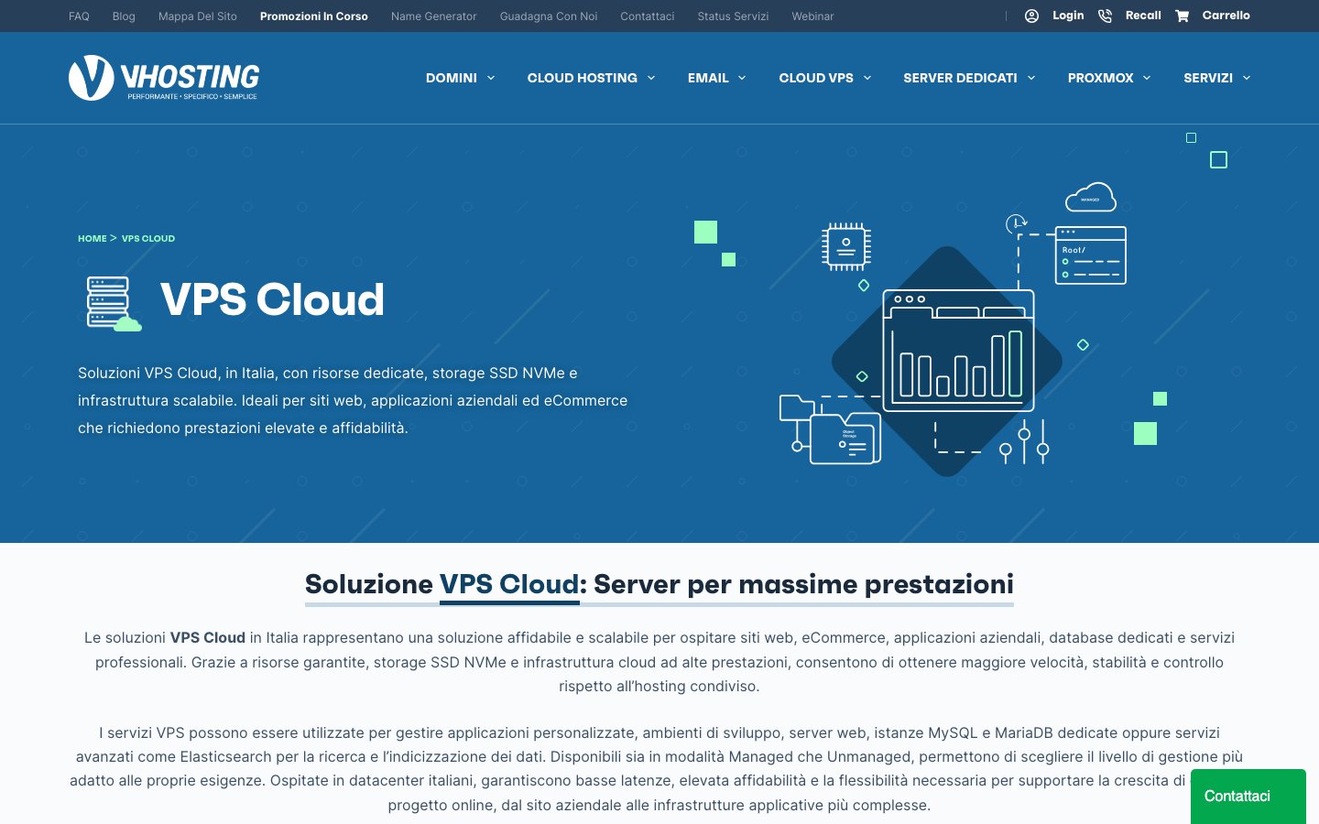1319x824 pixels.
Task: Go to the Blog link
Action: [124, 16]
